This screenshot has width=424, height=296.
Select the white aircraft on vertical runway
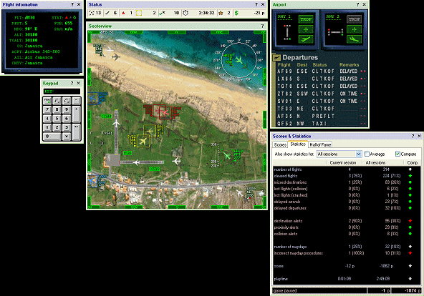pyautogui.click(x=116, y=124)
